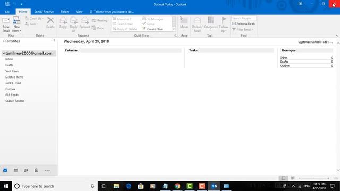The width and height of the screenshot is (340, 191).
Task: Open the Junk E-mail folder
Action: pos(13,83)
